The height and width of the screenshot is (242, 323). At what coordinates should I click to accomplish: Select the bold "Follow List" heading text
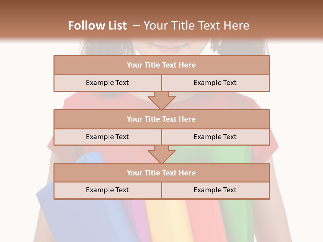(x=98, y=26)
